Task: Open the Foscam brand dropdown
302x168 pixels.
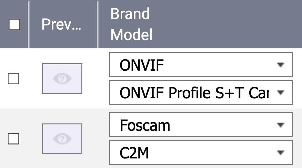Action: (192, 125)
